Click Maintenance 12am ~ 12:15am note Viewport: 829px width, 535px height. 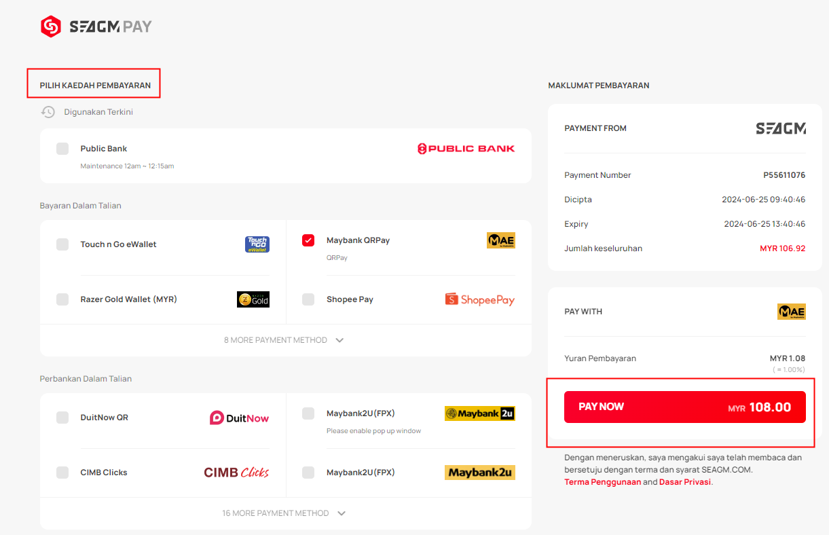pos(128,166)
